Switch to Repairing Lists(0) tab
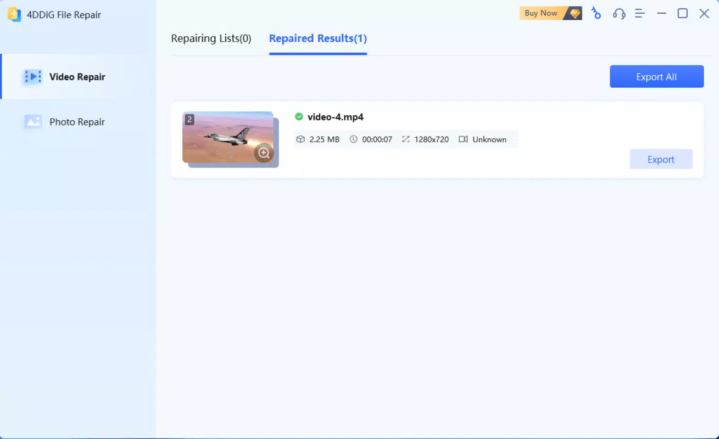The height and width of the screenshot is (439, 719). [x=211, y=38]
